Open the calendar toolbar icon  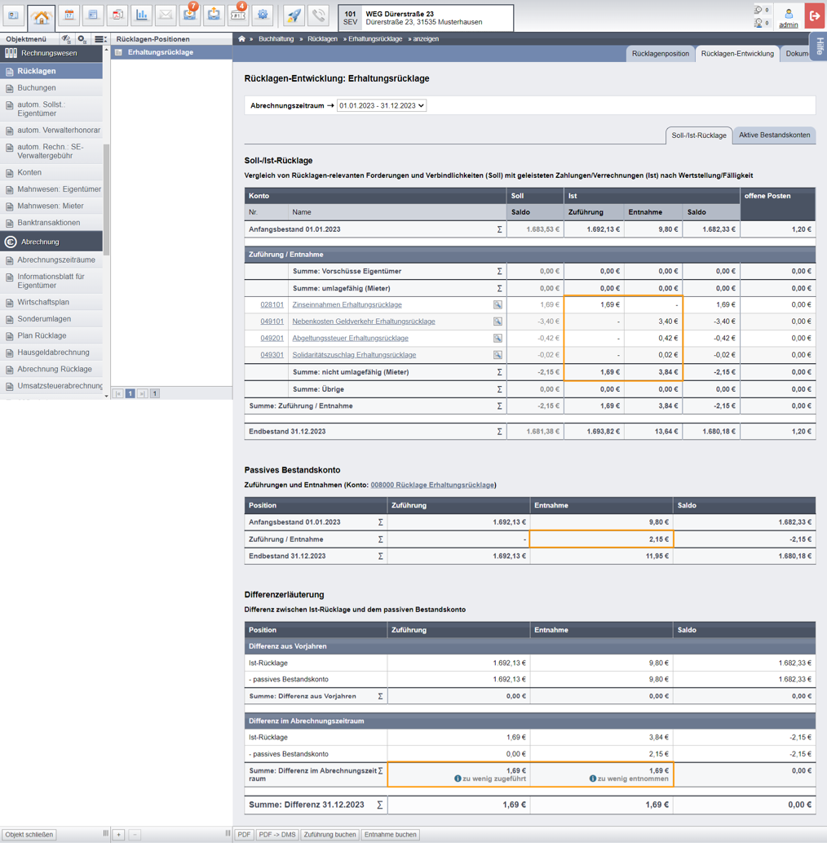(x=69, y=15)
